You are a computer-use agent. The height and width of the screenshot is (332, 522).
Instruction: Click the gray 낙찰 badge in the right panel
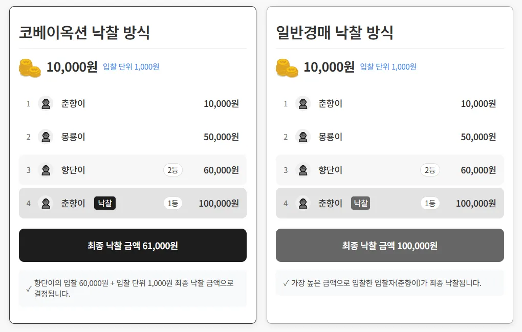[x=361, y=203]
